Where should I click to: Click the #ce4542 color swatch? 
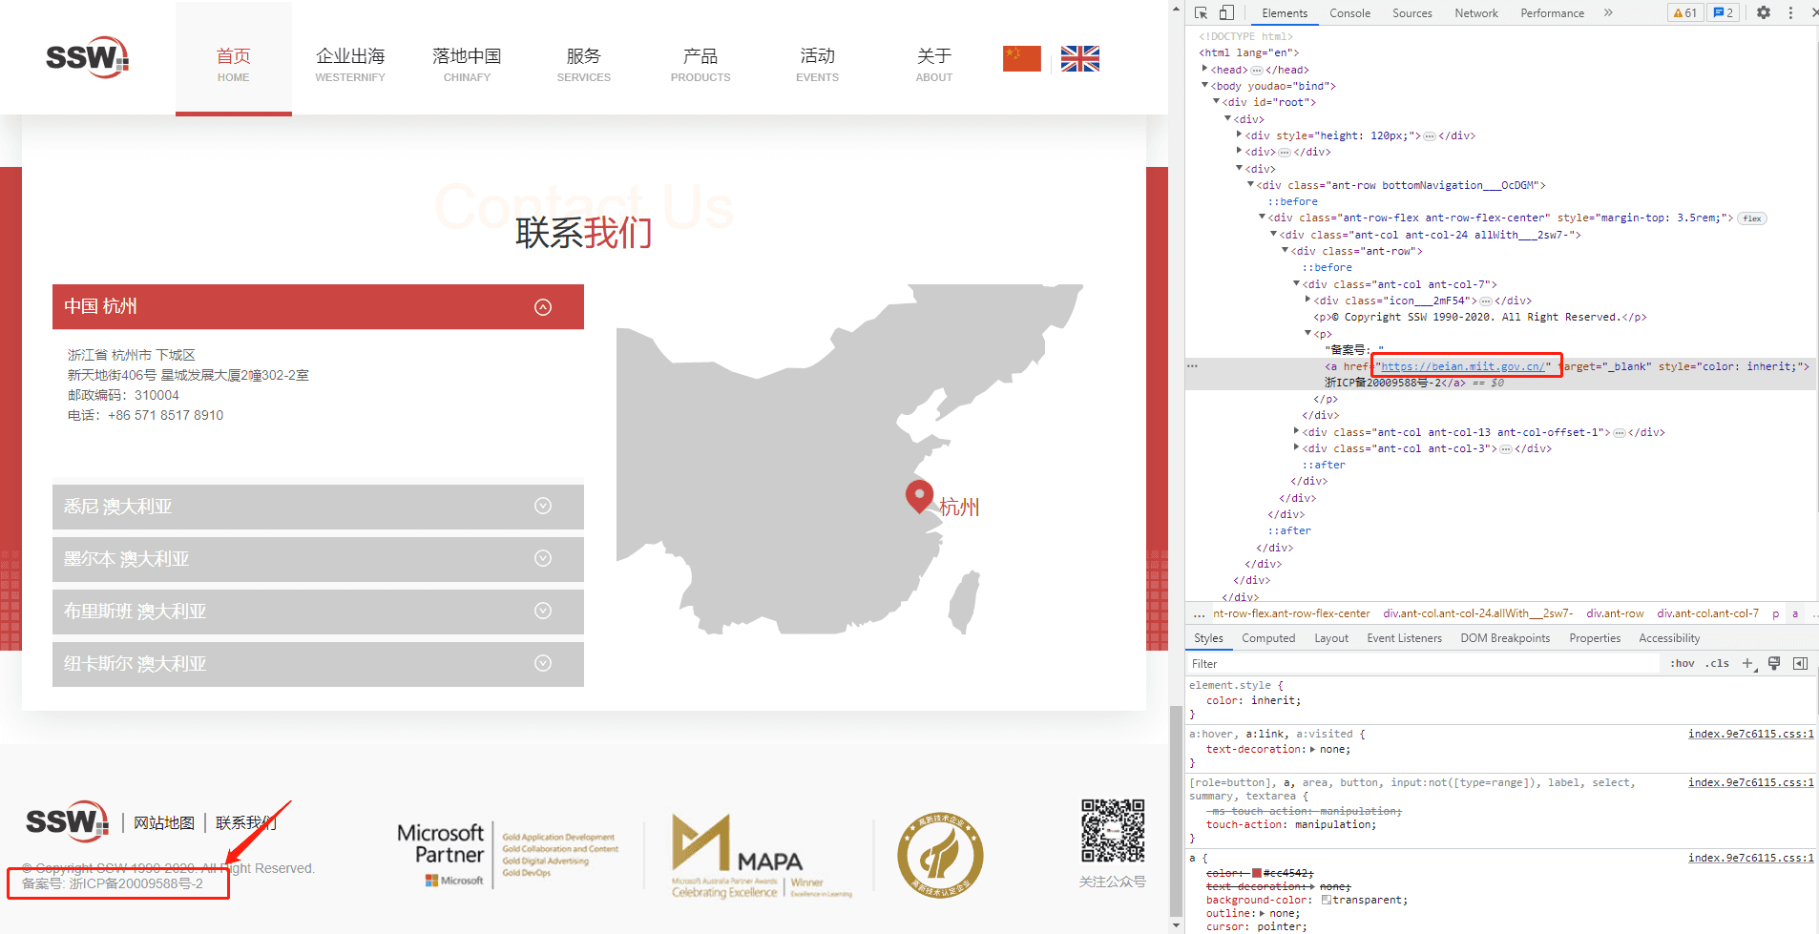click(1257, 873)
